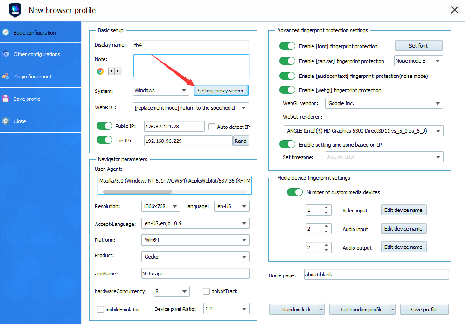Image resolution: width=465 pixels, height=324 pixels.
Task: Open the WebRTC mode dropdown
Action: coord(191,108)
